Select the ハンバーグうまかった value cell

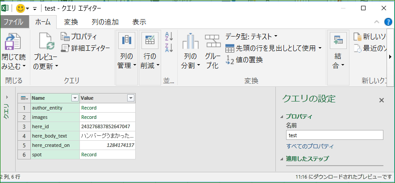(x=108, y=136)
